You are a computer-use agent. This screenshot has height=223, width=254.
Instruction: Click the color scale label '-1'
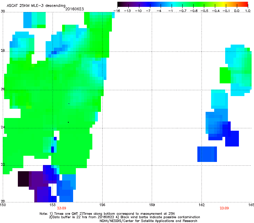click(x=170, y=11)
